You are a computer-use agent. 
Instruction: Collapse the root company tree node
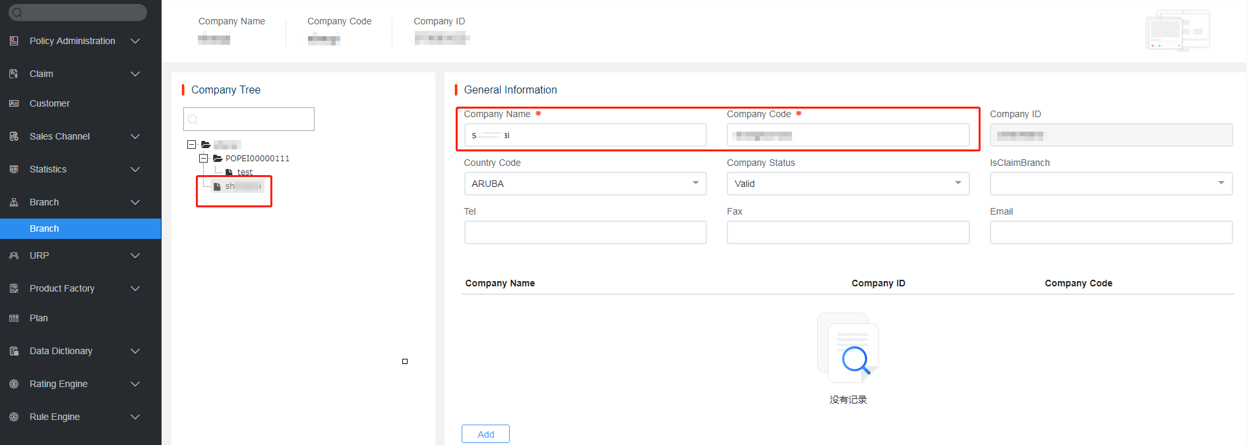click(x=191, y=145)
